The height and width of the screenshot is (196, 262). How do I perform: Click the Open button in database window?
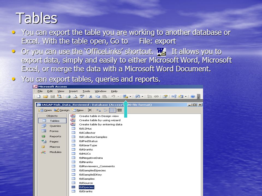click(x=45, y=110)
